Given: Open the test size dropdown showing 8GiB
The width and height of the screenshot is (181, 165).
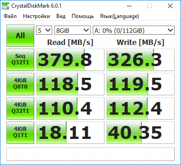Looking at the screenshot, I should pos(72,30).
